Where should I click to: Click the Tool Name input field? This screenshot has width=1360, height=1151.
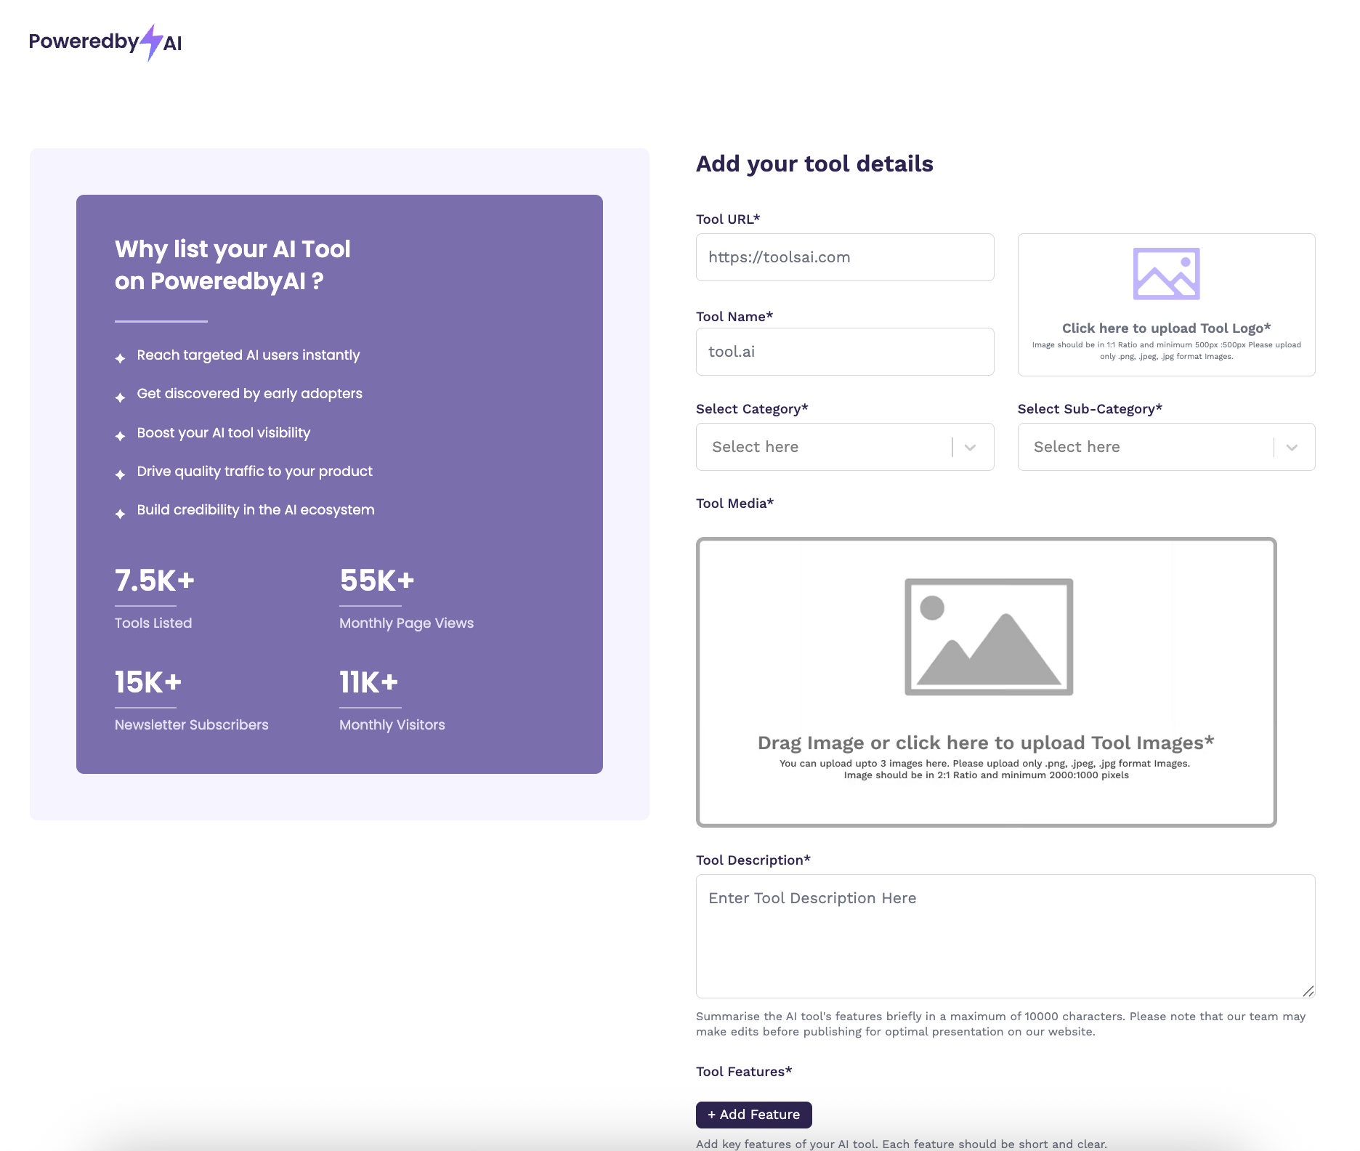[845, 352]
